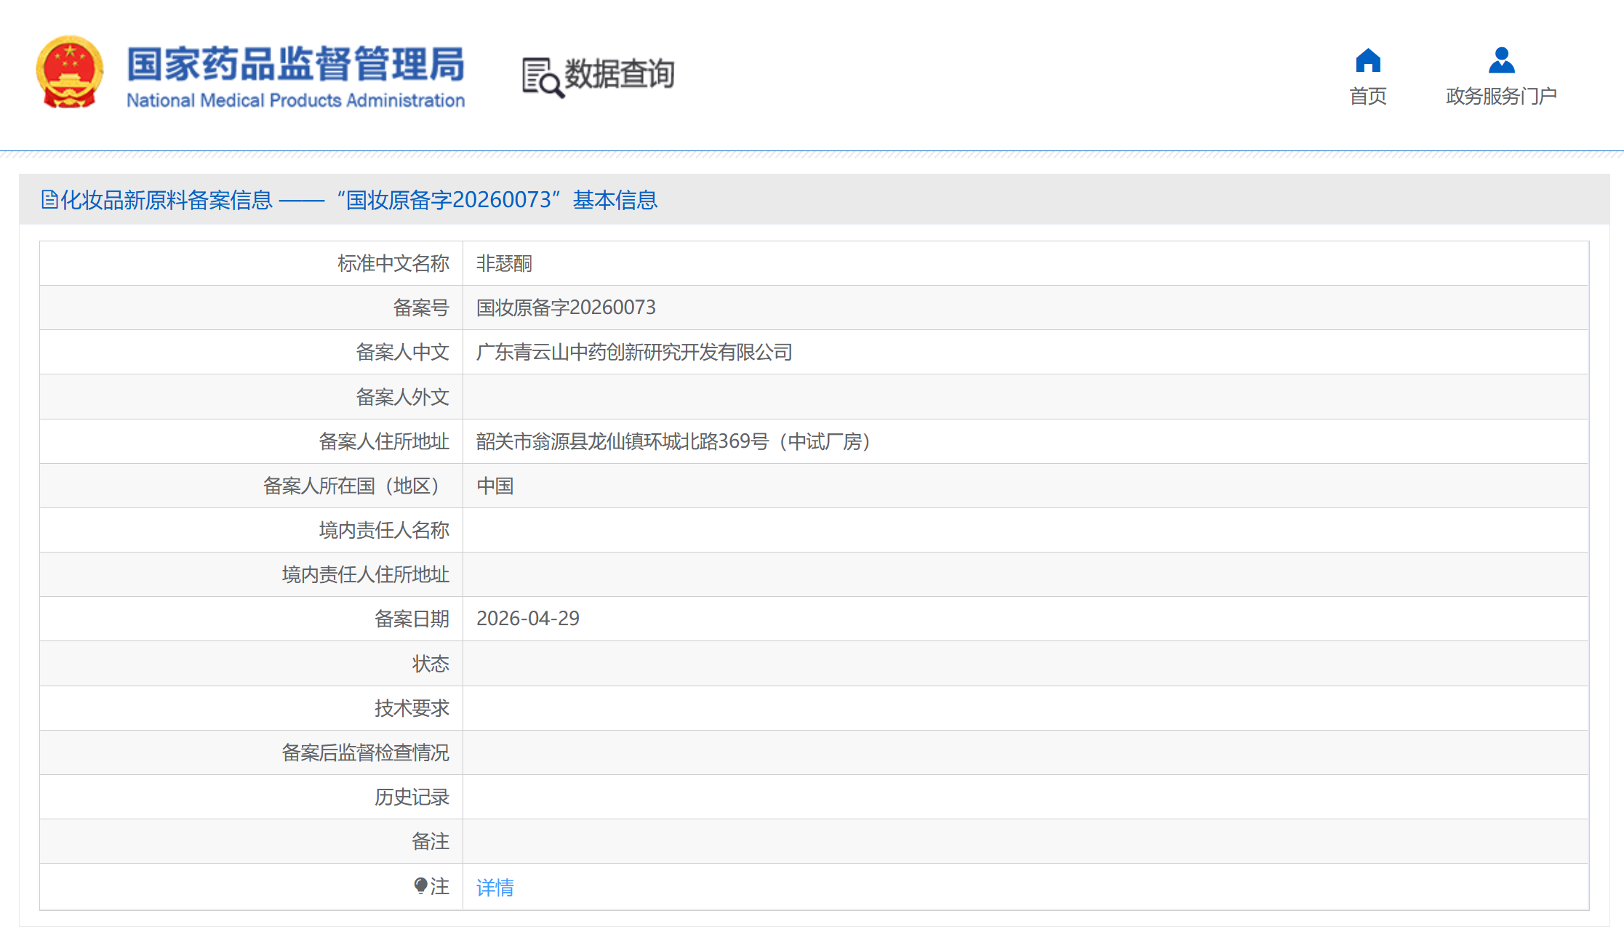
Task: Click the 中国 country value
Action: tap(495, 486)
